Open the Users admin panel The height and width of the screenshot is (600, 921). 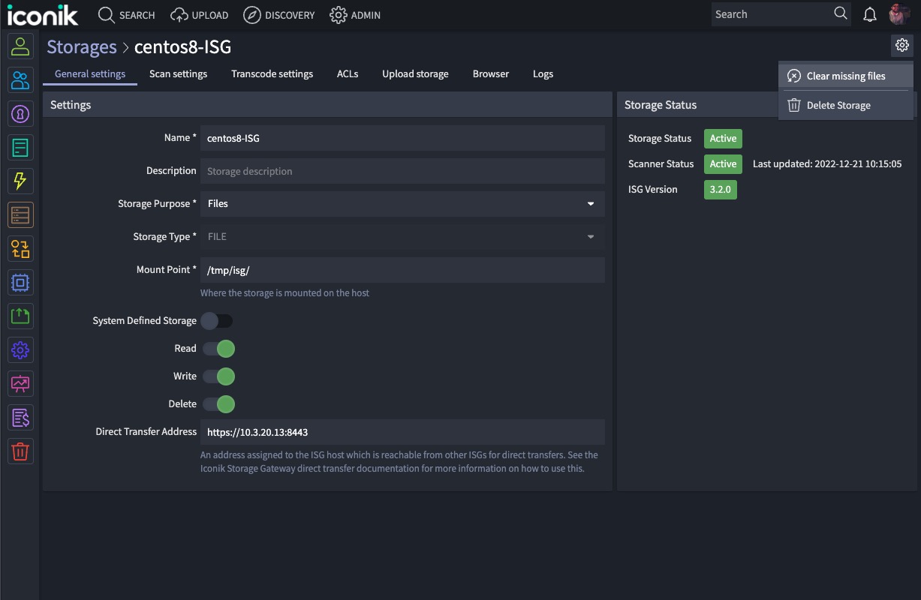(x=20, y=46)
